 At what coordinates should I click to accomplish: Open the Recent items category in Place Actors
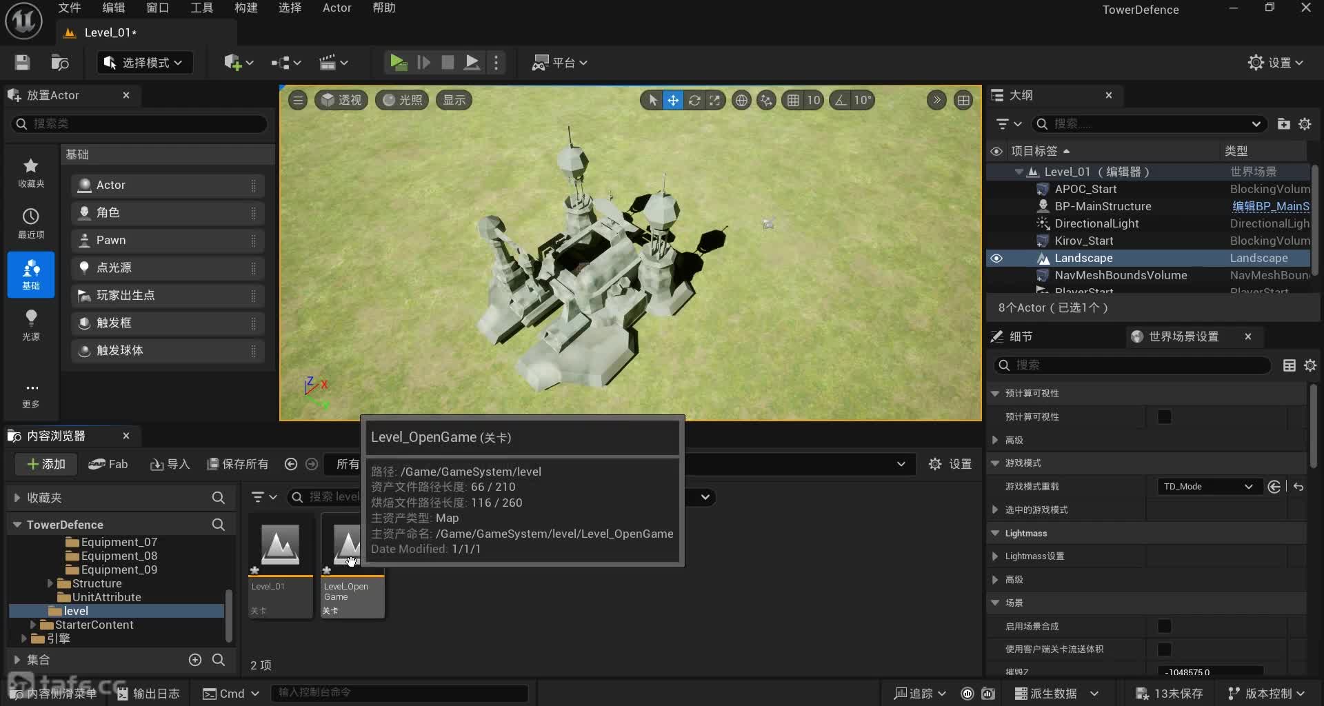[31, 223]
